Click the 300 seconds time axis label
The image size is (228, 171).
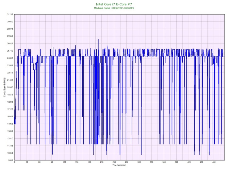[x=139, y=162]
